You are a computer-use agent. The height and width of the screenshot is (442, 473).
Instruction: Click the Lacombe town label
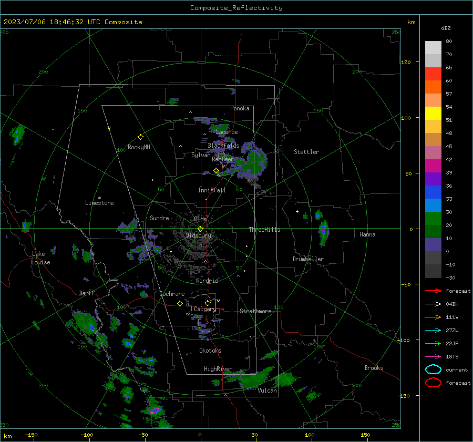click(x=227, y=132)
